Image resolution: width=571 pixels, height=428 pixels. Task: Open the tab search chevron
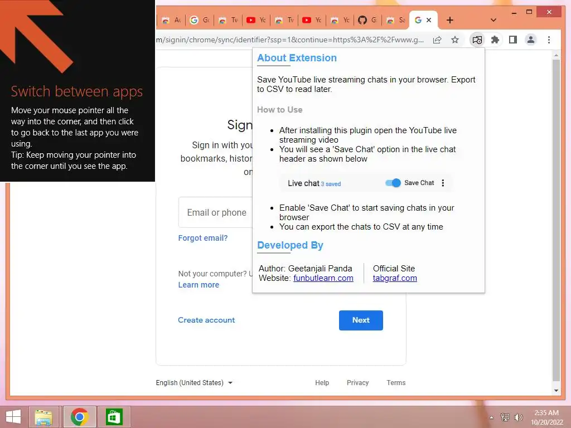click(x=493, y=20)
